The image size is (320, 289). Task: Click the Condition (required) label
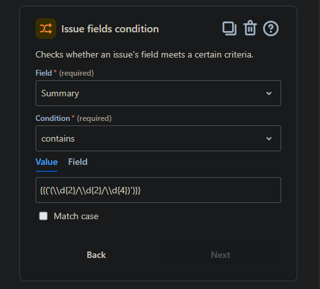(x=74, y=118)
